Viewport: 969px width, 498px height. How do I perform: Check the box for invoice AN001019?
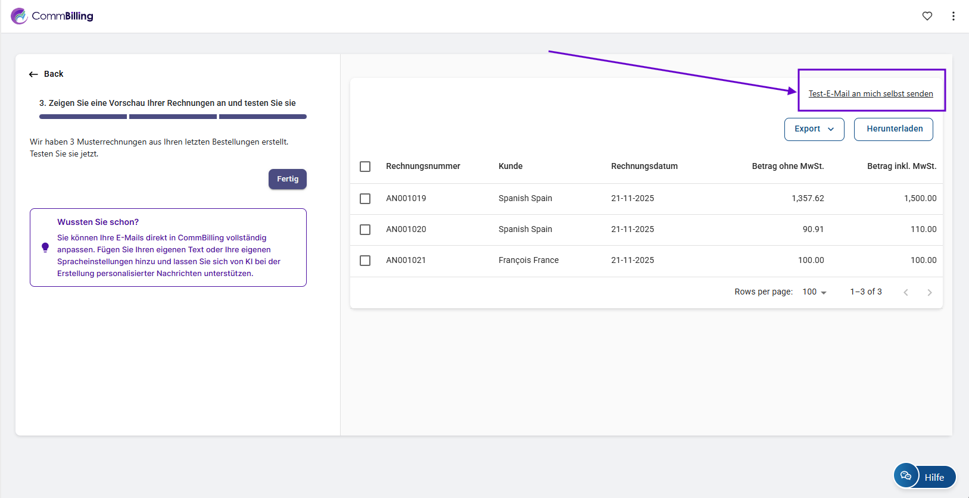365,199
